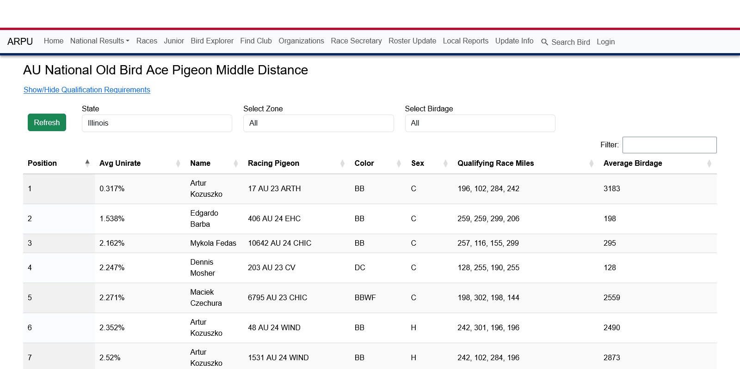Viewport: 740px width, 369px height.
Task: Go to the Login page
Action: (605, 42)
